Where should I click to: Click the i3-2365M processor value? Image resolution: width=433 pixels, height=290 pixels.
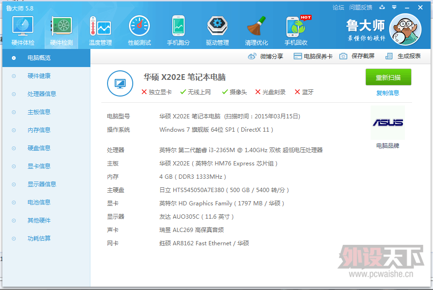point(241,150)
